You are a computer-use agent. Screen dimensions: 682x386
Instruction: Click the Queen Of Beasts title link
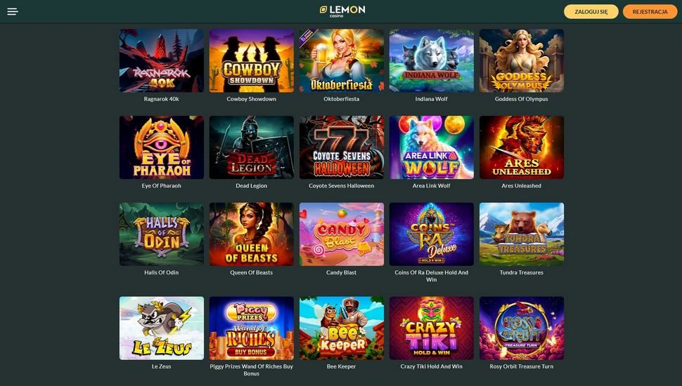(x=252, y=273)
